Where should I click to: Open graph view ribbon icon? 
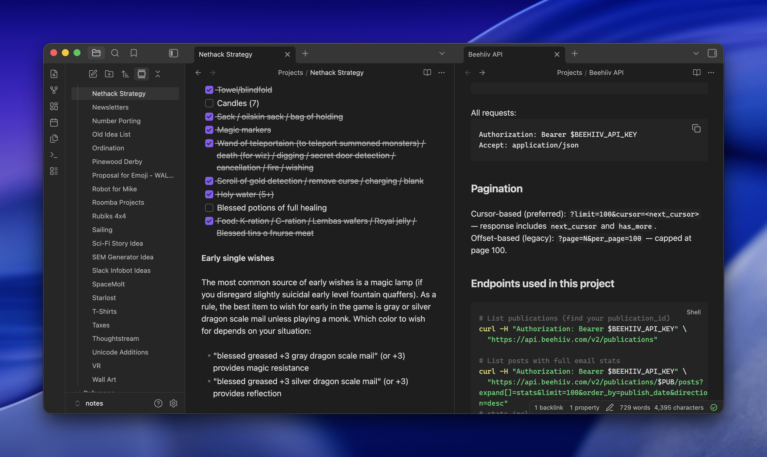(54, 90)
